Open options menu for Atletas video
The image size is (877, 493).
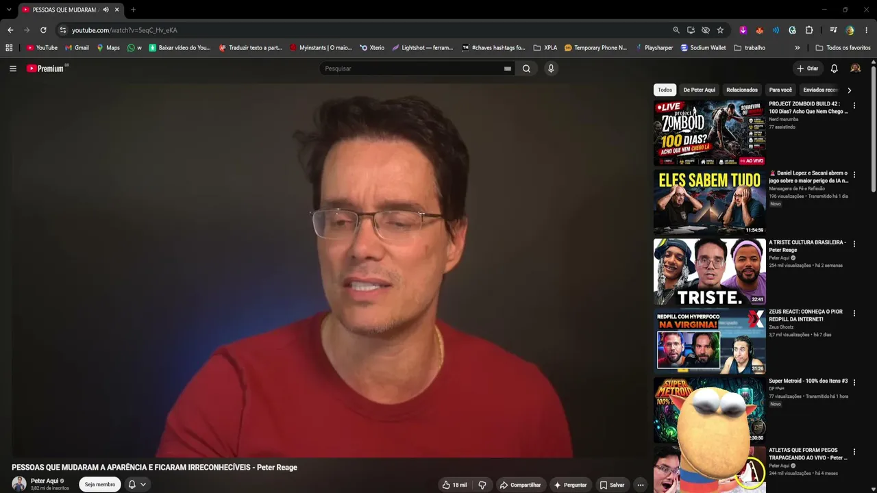(x=854, y=452)
